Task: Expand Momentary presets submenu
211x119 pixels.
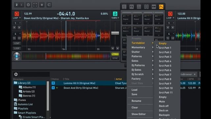Action: coord(140,47)
